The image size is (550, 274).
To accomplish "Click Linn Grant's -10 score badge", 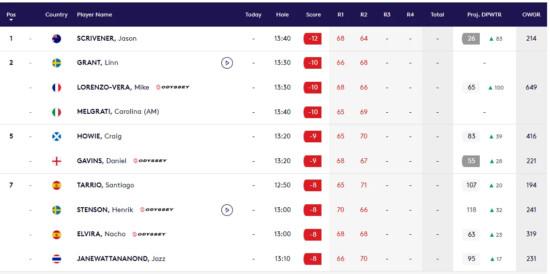I will [313, 63].
